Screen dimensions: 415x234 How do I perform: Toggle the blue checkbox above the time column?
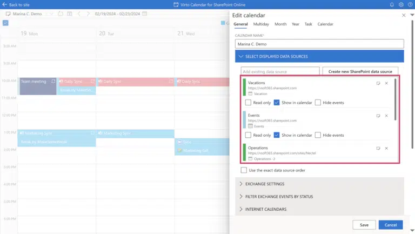[5, 23]
